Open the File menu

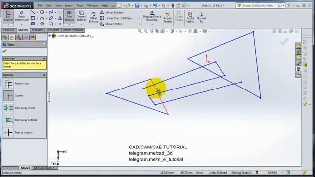(40, 5)
